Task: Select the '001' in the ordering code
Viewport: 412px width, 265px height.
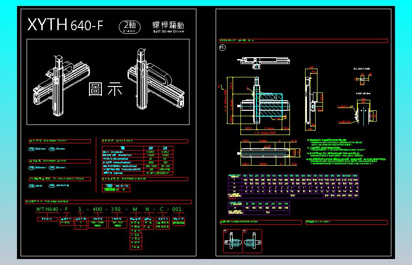Action: (x=177, y=209)
